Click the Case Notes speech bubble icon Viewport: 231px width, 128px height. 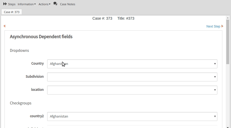tap(55, 4)
